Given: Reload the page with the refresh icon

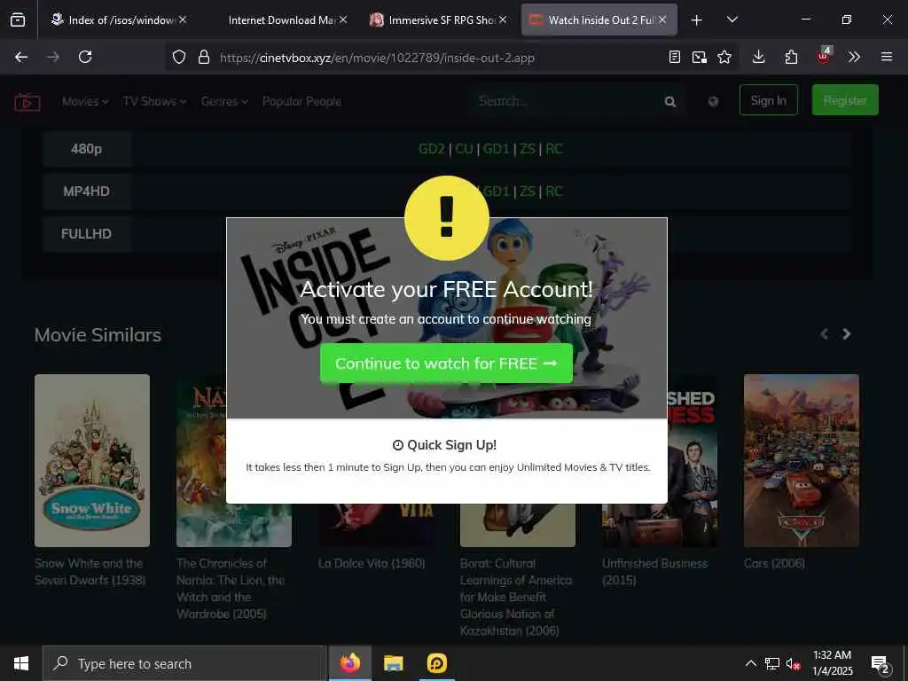Looking at the screenshot, I should point(85,57).
